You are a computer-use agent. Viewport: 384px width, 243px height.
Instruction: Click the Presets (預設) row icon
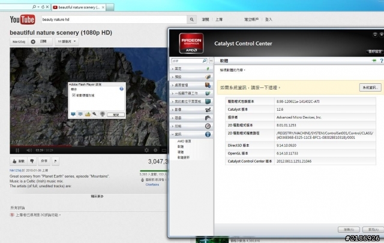[x=208, y=77]
